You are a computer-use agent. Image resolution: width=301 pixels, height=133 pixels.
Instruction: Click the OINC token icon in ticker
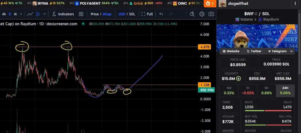(175, 3)
